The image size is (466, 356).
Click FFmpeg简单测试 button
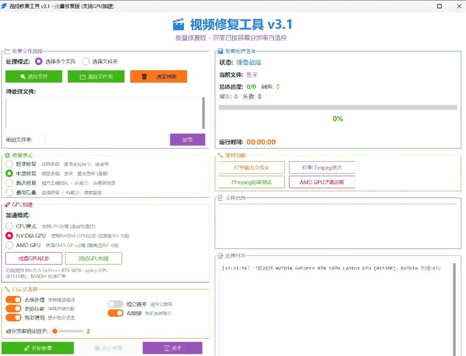point(252,182)
